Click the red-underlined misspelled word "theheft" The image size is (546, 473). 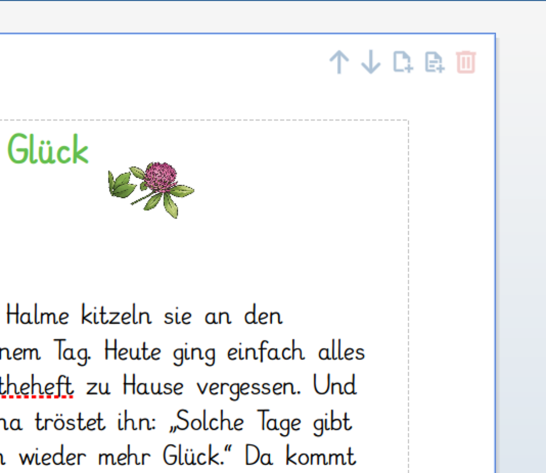pos(36,387)
